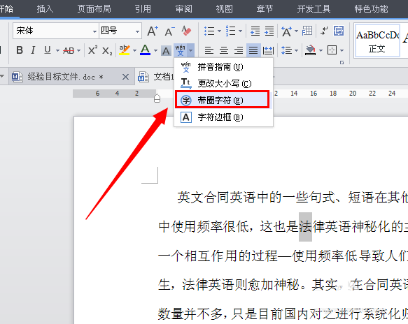
Task: Select the 正文 style thumbnail
Action: 377,40
